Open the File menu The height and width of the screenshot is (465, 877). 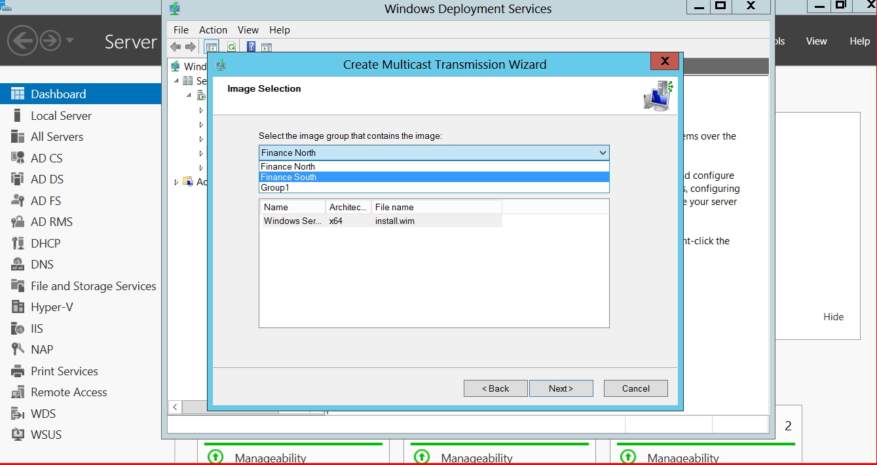(181, 30)
